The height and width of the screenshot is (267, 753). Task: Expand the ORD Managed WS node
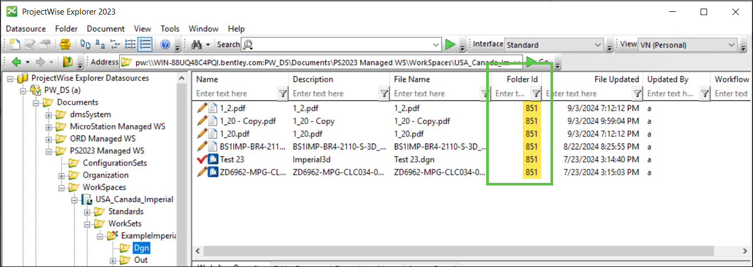pos(48,139)
